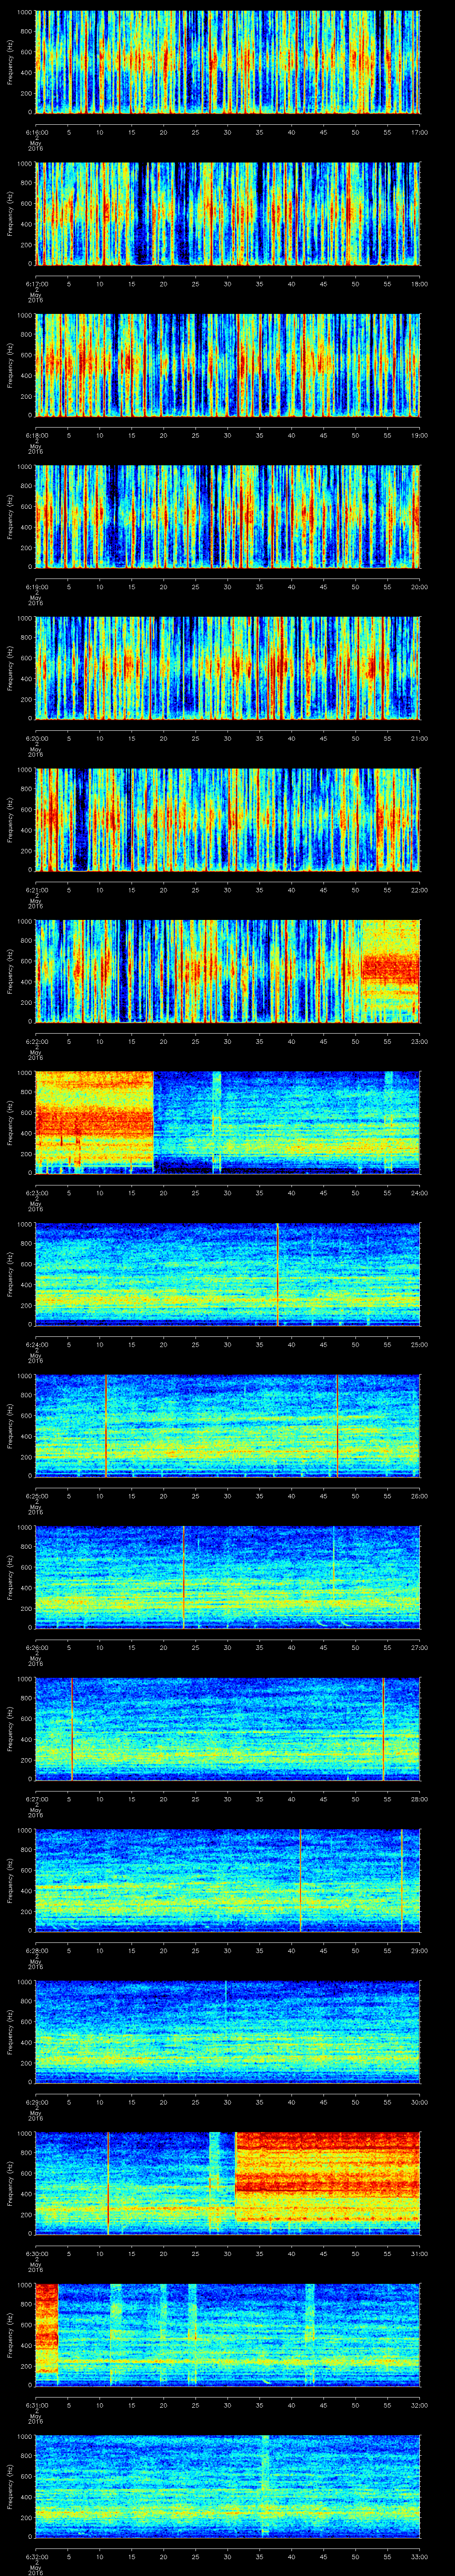Click the "29:00" end time tick

tap(419, 1950)
